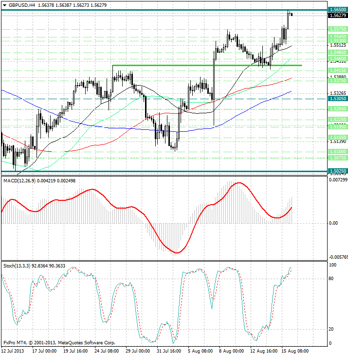Click the 12 Aug 16:00 date label
The height and width of the screenshot is (355, 348).
(x=264, y=351)
